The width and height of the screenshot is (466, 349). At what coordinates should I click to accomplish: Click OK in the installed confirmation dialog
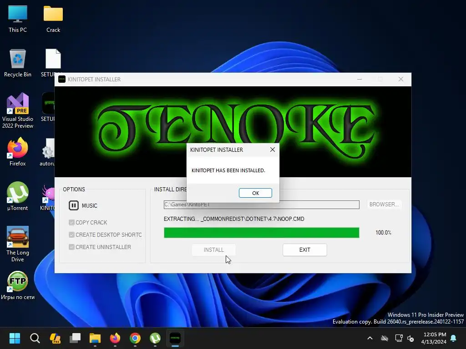255,193
